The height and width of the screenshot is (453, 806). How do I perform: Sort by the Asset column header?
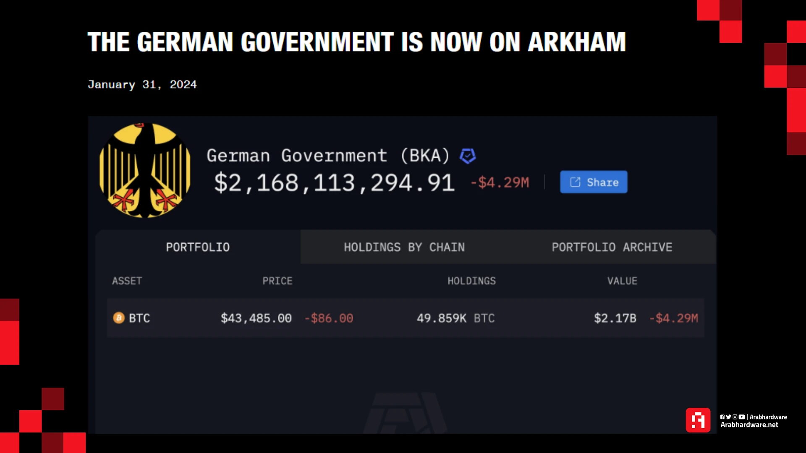click(x=127, y=281)
